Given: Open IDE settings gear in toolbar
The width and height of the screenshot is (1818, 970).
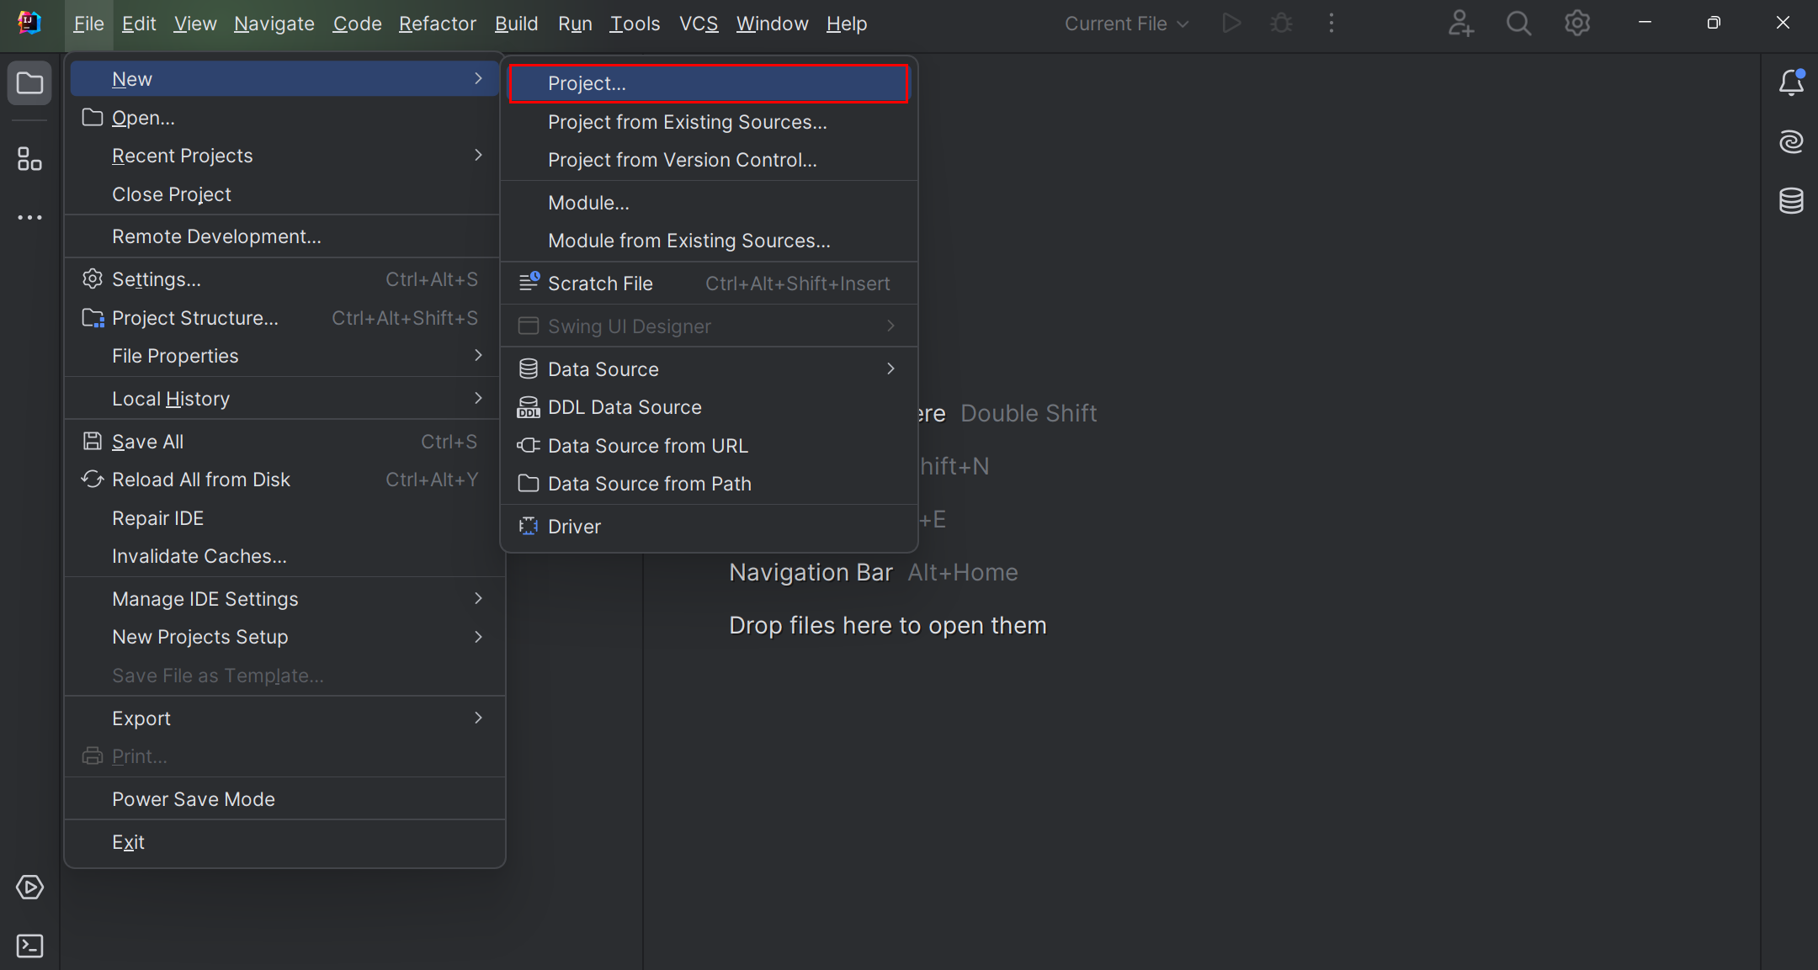Looking at the screenshot, I should click(1576, 24).
